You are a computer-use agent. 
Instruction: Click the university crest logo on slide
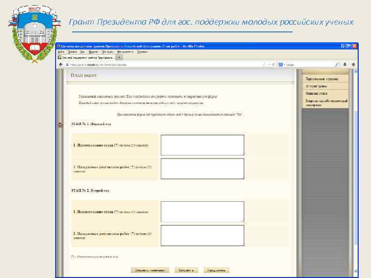tap(34, 34)
